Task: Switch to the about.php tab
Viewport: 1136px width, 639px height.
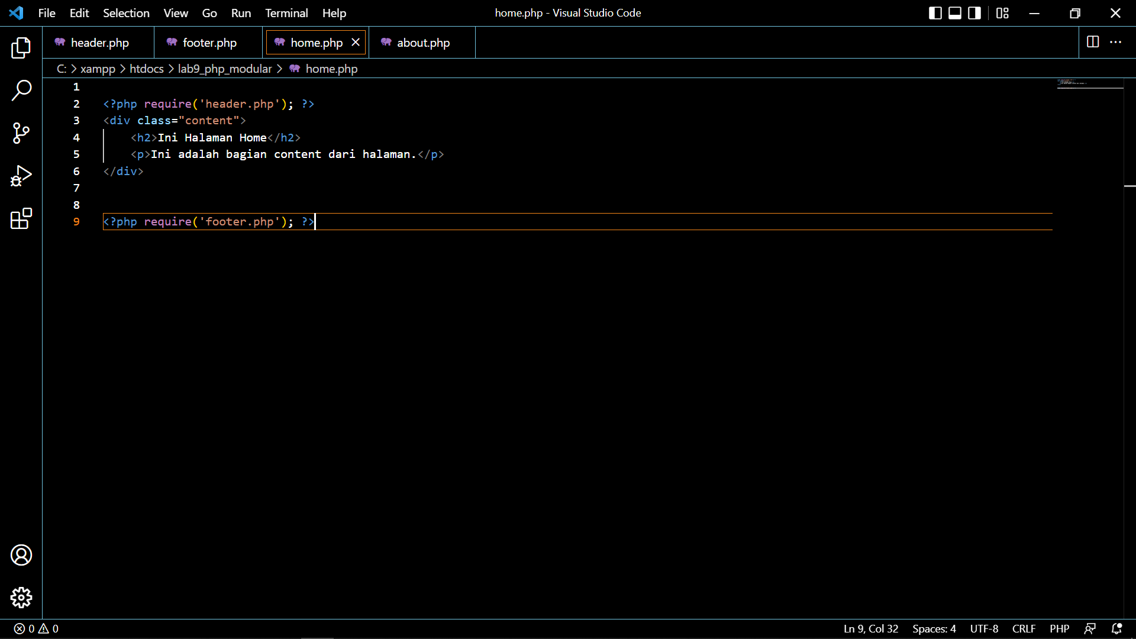Action: coord(422,42)
